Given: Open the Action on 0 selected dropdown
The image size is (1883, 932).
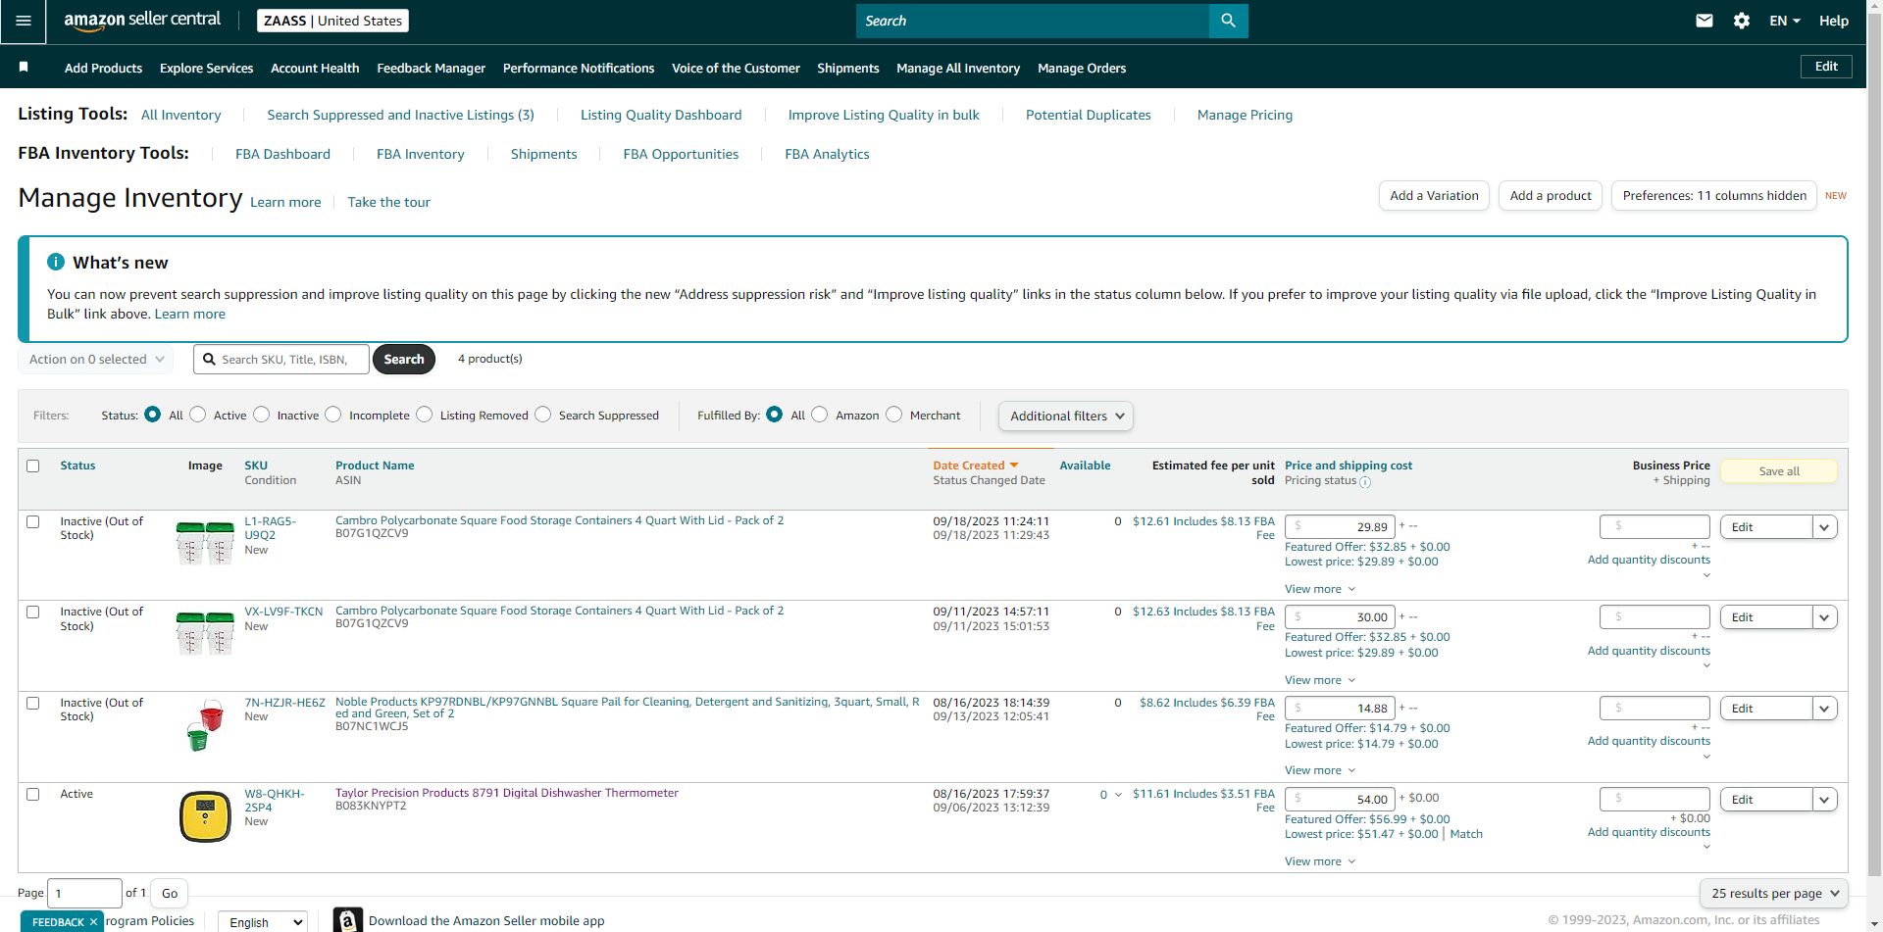Looking at the screenshot, I should pos(96,360).
